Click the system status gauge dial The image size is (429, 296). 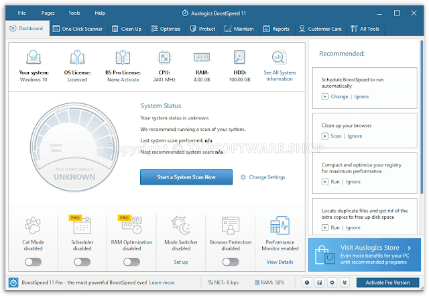pyautogui.click(x=74, y=147)
